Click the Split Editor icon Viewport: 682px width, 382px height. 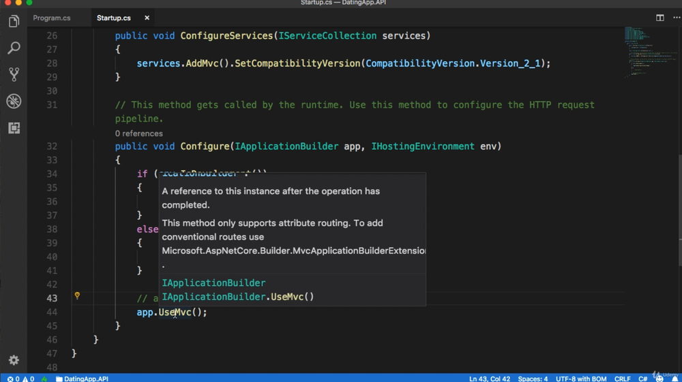pos(659,18)
